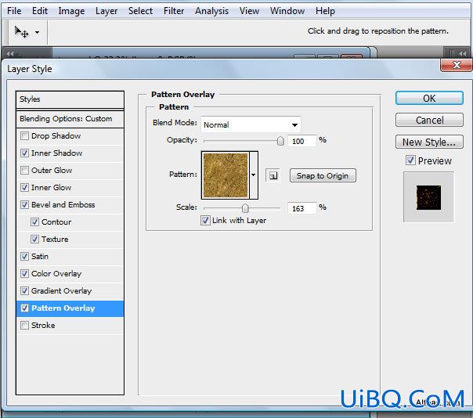The width and height of the screenshot is (473, 418).
Task: Click the Opacity value field
Action: coord(302,141)
